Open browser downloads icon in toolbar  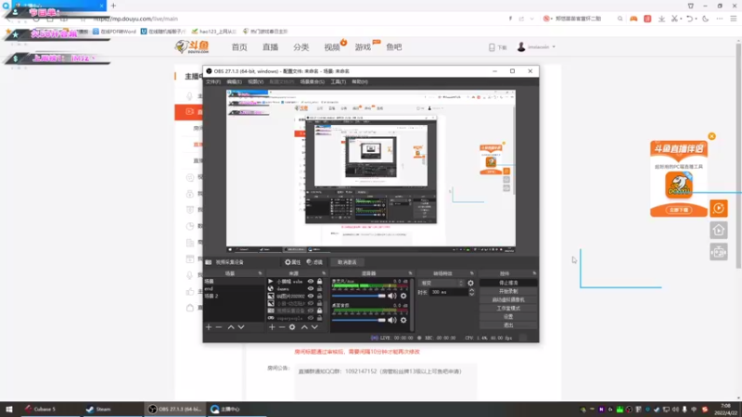pos(661,19)
